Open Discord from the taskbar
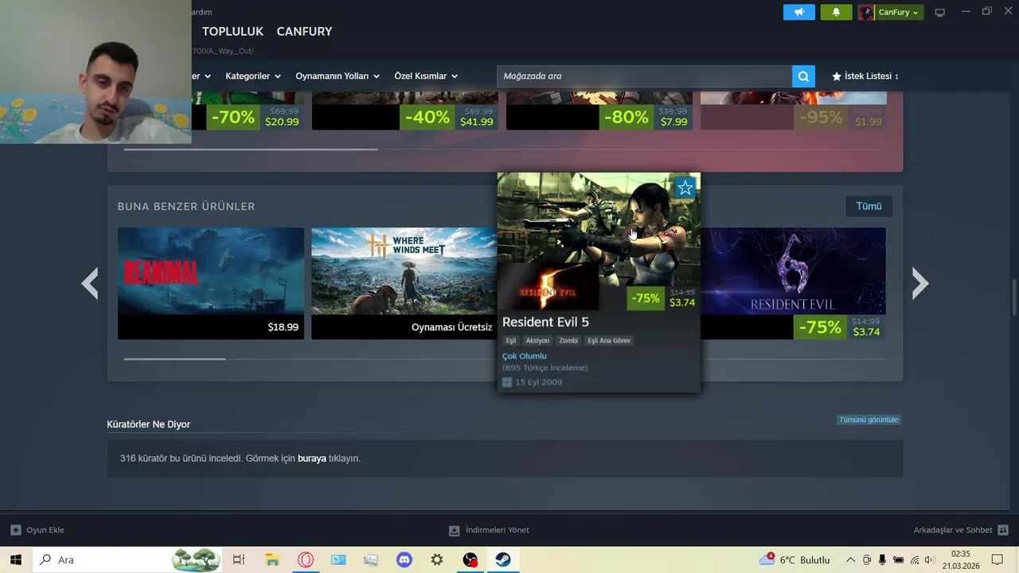The width and height of the screenshot is (1019, 573). click(x=404, y=559)
